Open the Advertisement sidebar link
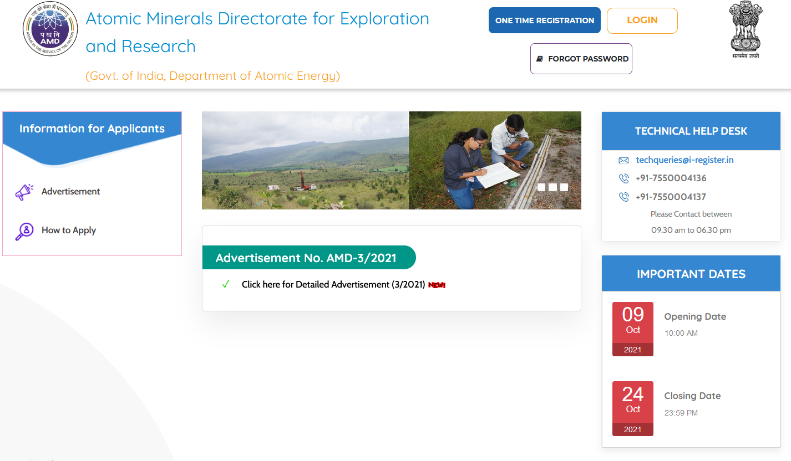 tap(71, 192)
